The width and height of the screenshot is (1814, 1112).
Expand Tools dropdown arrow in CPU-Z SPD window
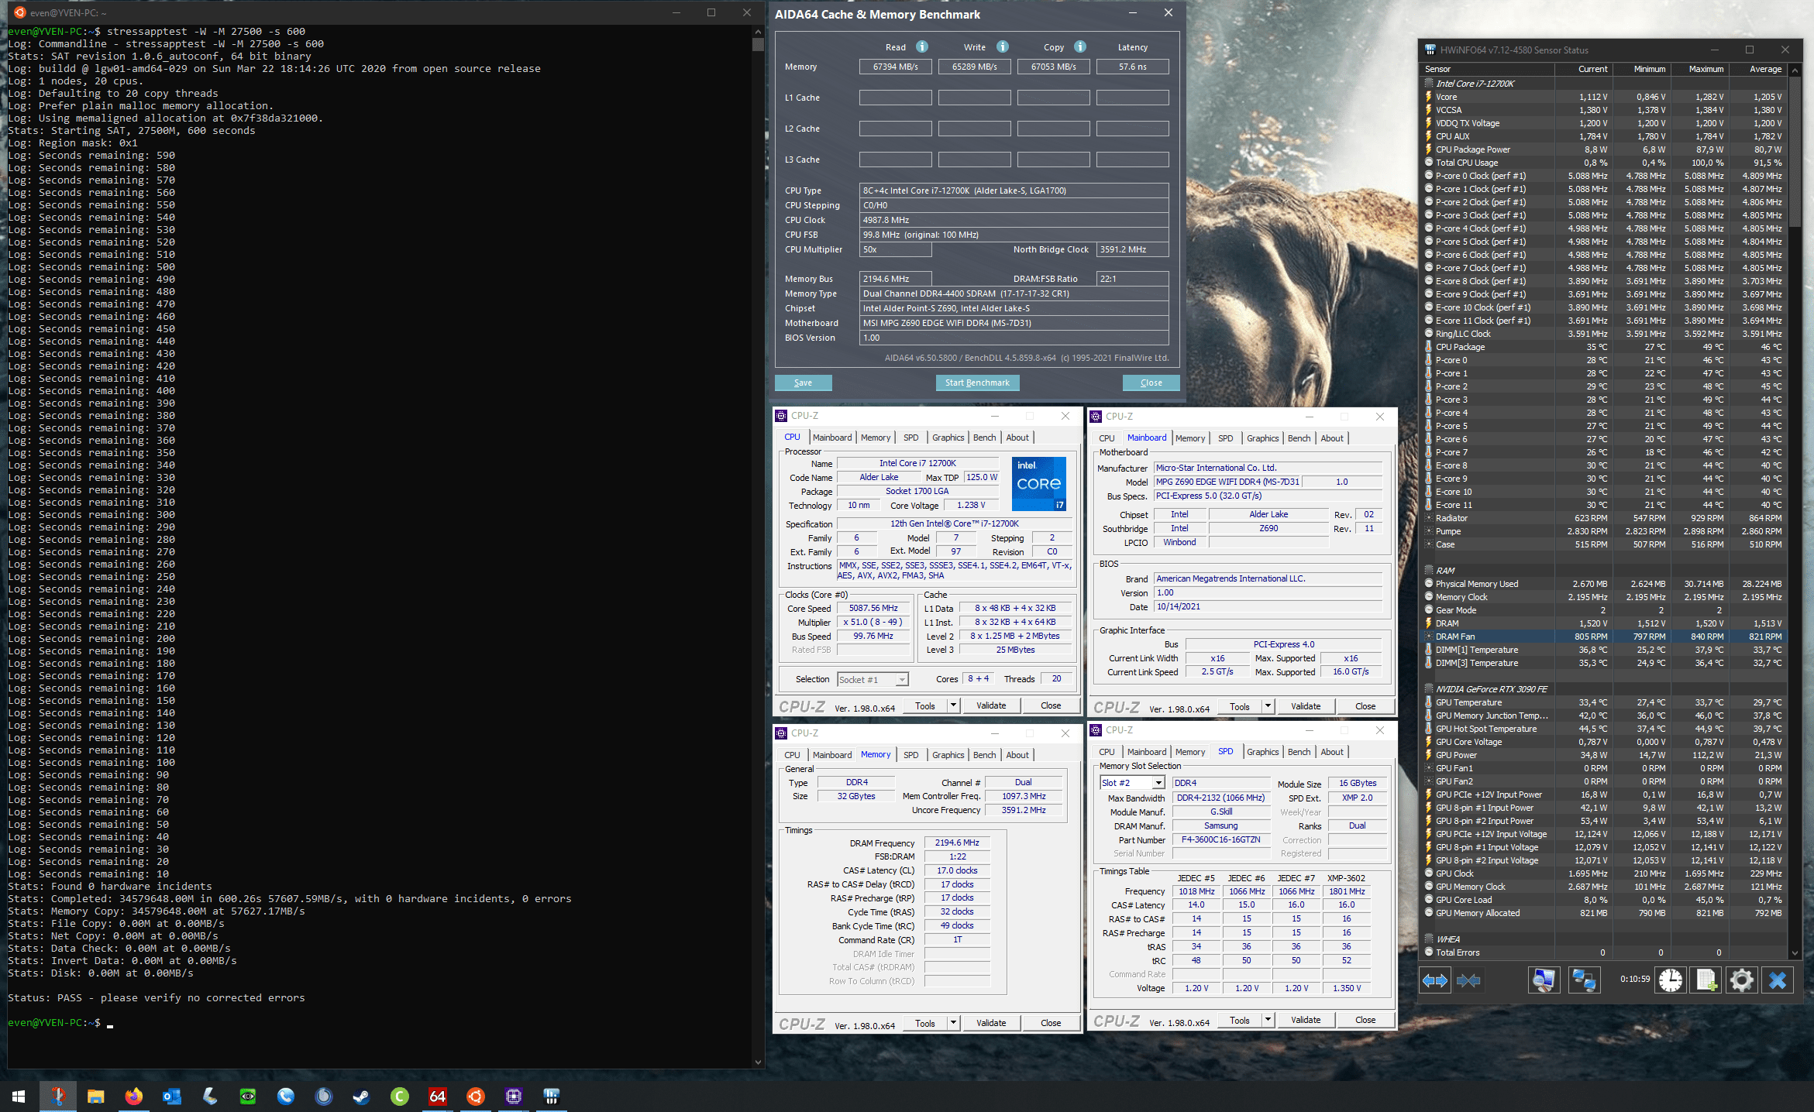click(1268, 1020)
